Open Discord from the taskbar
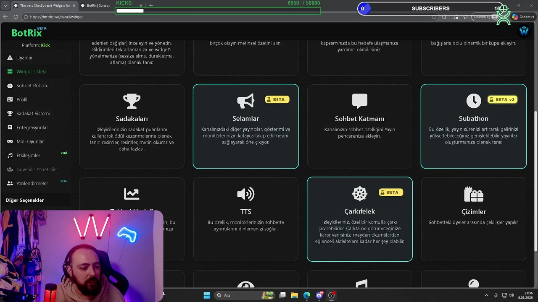Screen dimensions: 538x302 pos(319,295)
